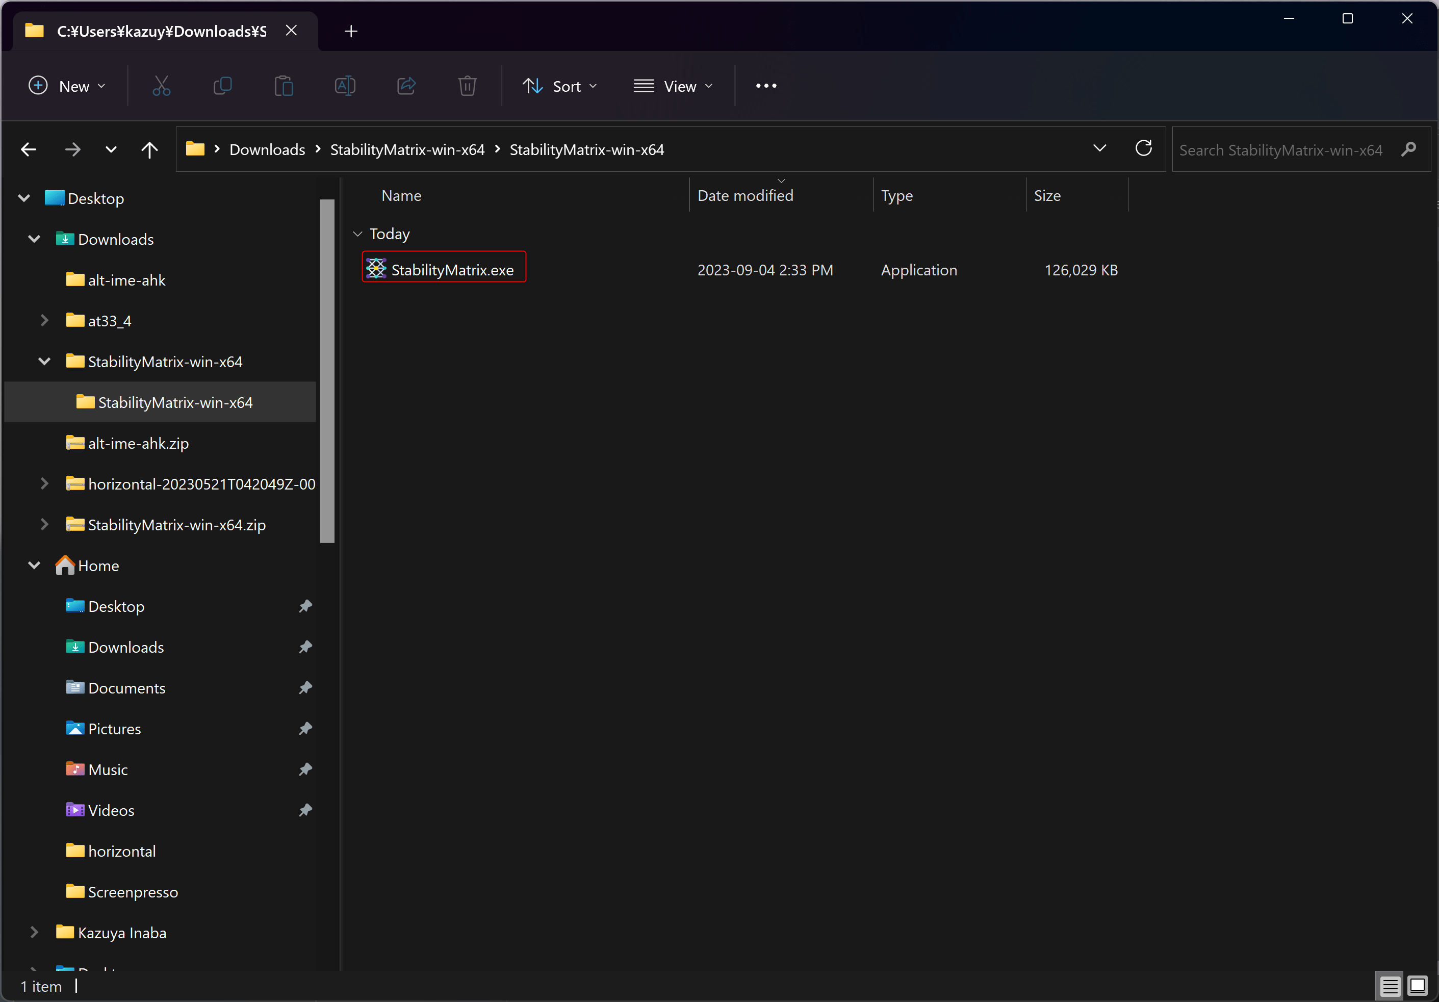The image size is (1439, 1002).
Task: Click the Share icon in toolbar
Action: point(406,86)
